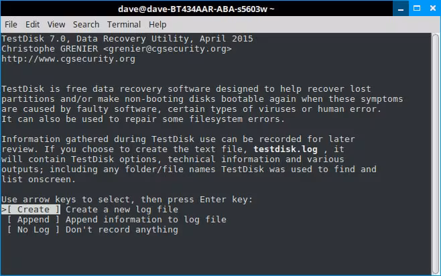Image resolution: width=441 pixels, height=276 pixels.
Task: Open the http://www.cgsecurity.org URL
Action: tap(68, 59)
